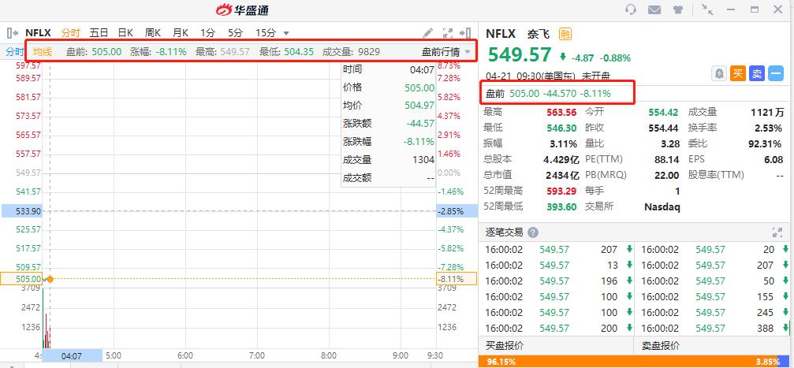Open the messages envelope icon
794x368 pixels.
(x=654, y=9)
